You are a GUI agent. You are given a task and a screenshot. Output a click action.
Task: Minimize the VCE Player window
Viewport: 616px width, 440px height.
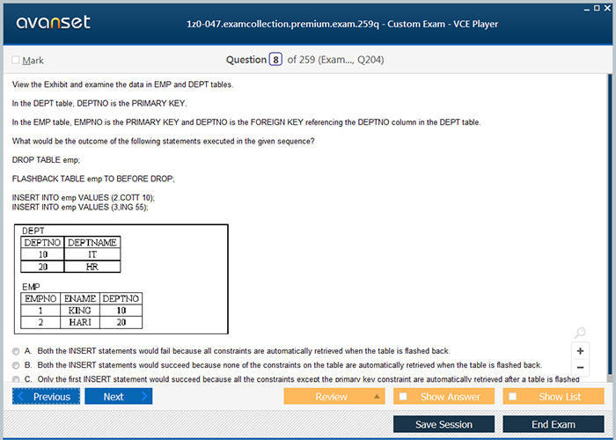click(587, 8)
